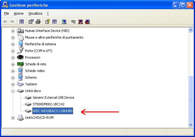Screen dimensions: 195x137
Task: Click the Disable device toolbar icon
Action: 87,22
